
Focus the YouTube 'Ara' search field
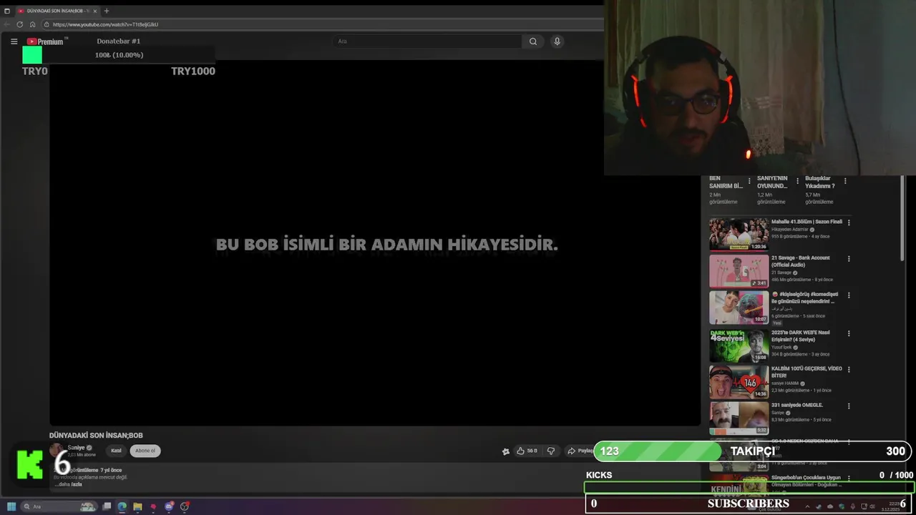(428, 41)
